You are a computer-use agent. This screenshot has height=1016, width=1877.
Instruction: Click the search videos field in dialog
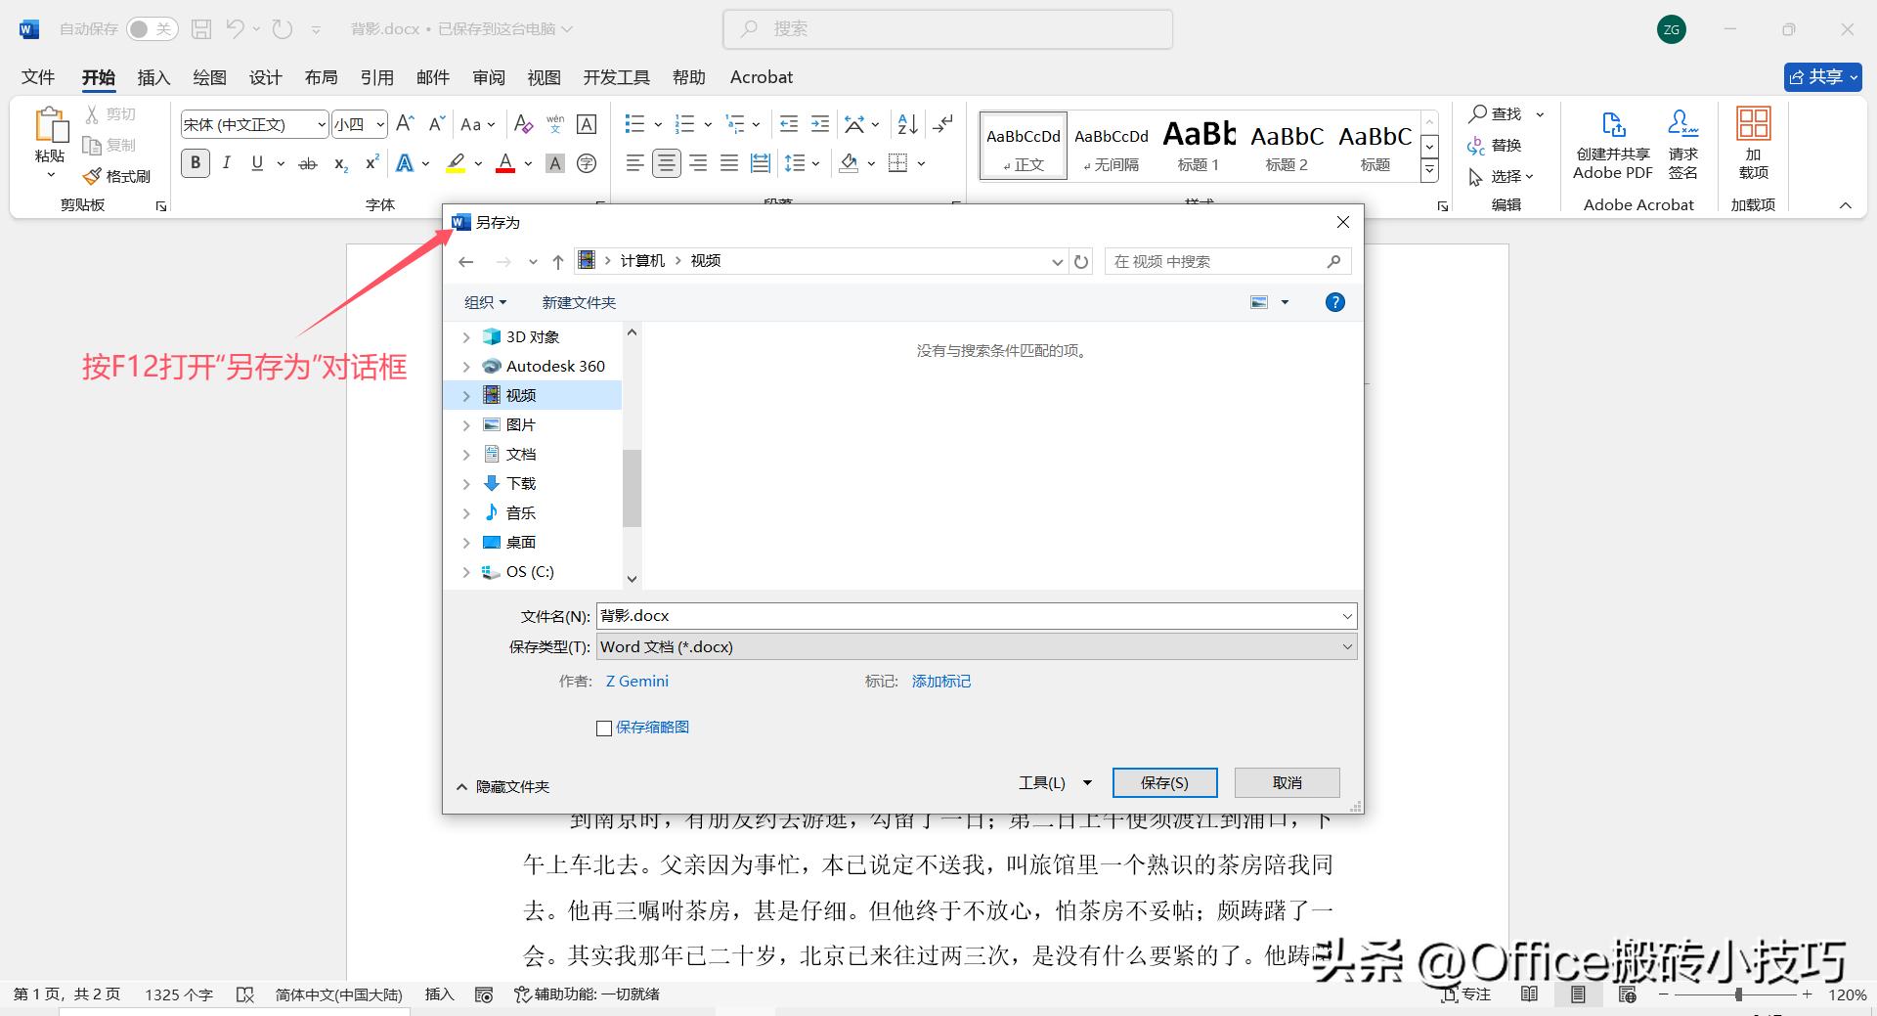[1228, 261]
